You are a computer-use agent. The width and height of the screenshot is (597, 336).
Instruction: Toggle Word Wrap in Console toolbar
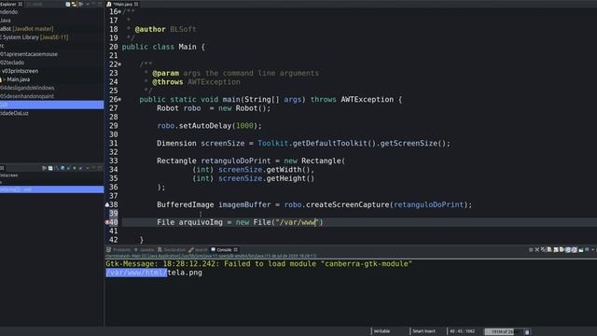562,250
